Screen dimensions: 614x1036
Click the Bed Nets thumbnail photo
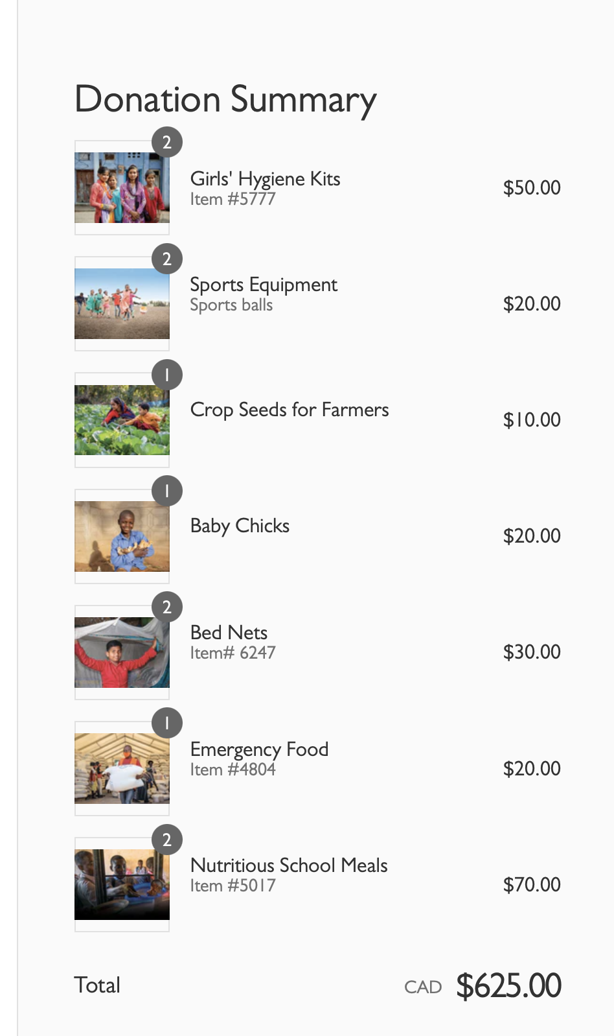pos(122,652)
